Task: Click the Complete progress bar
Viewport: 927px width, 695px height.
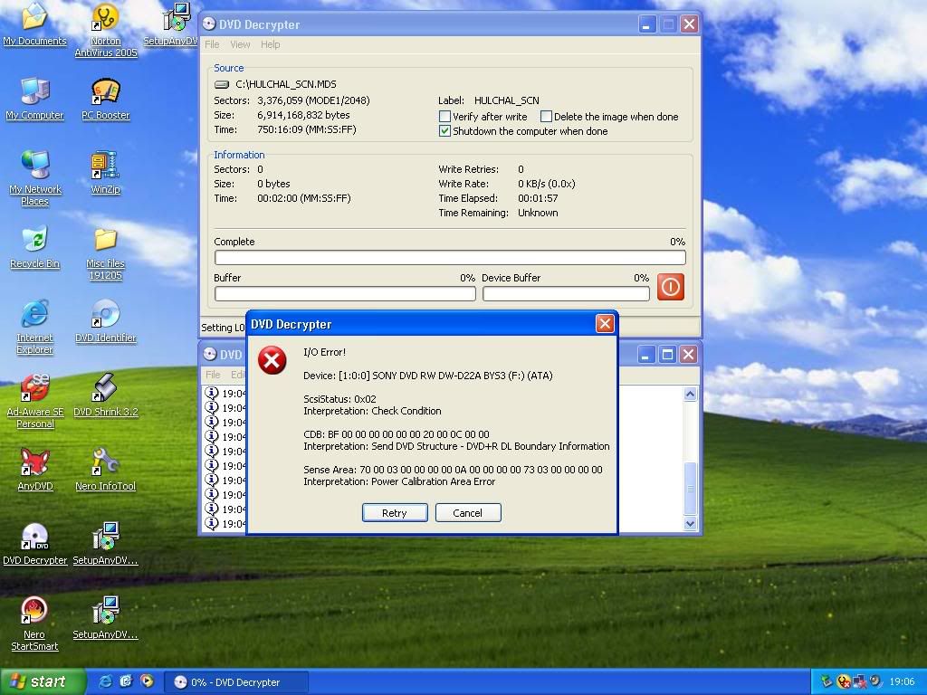Action: point(450,258)
